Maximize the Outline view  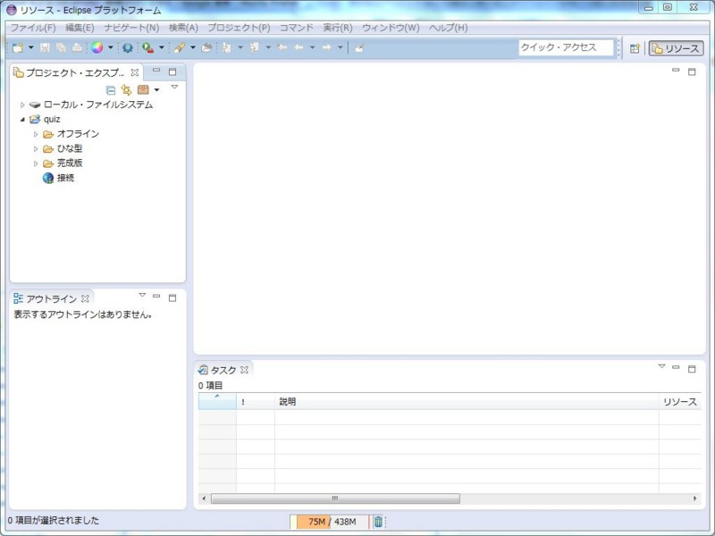172,297
